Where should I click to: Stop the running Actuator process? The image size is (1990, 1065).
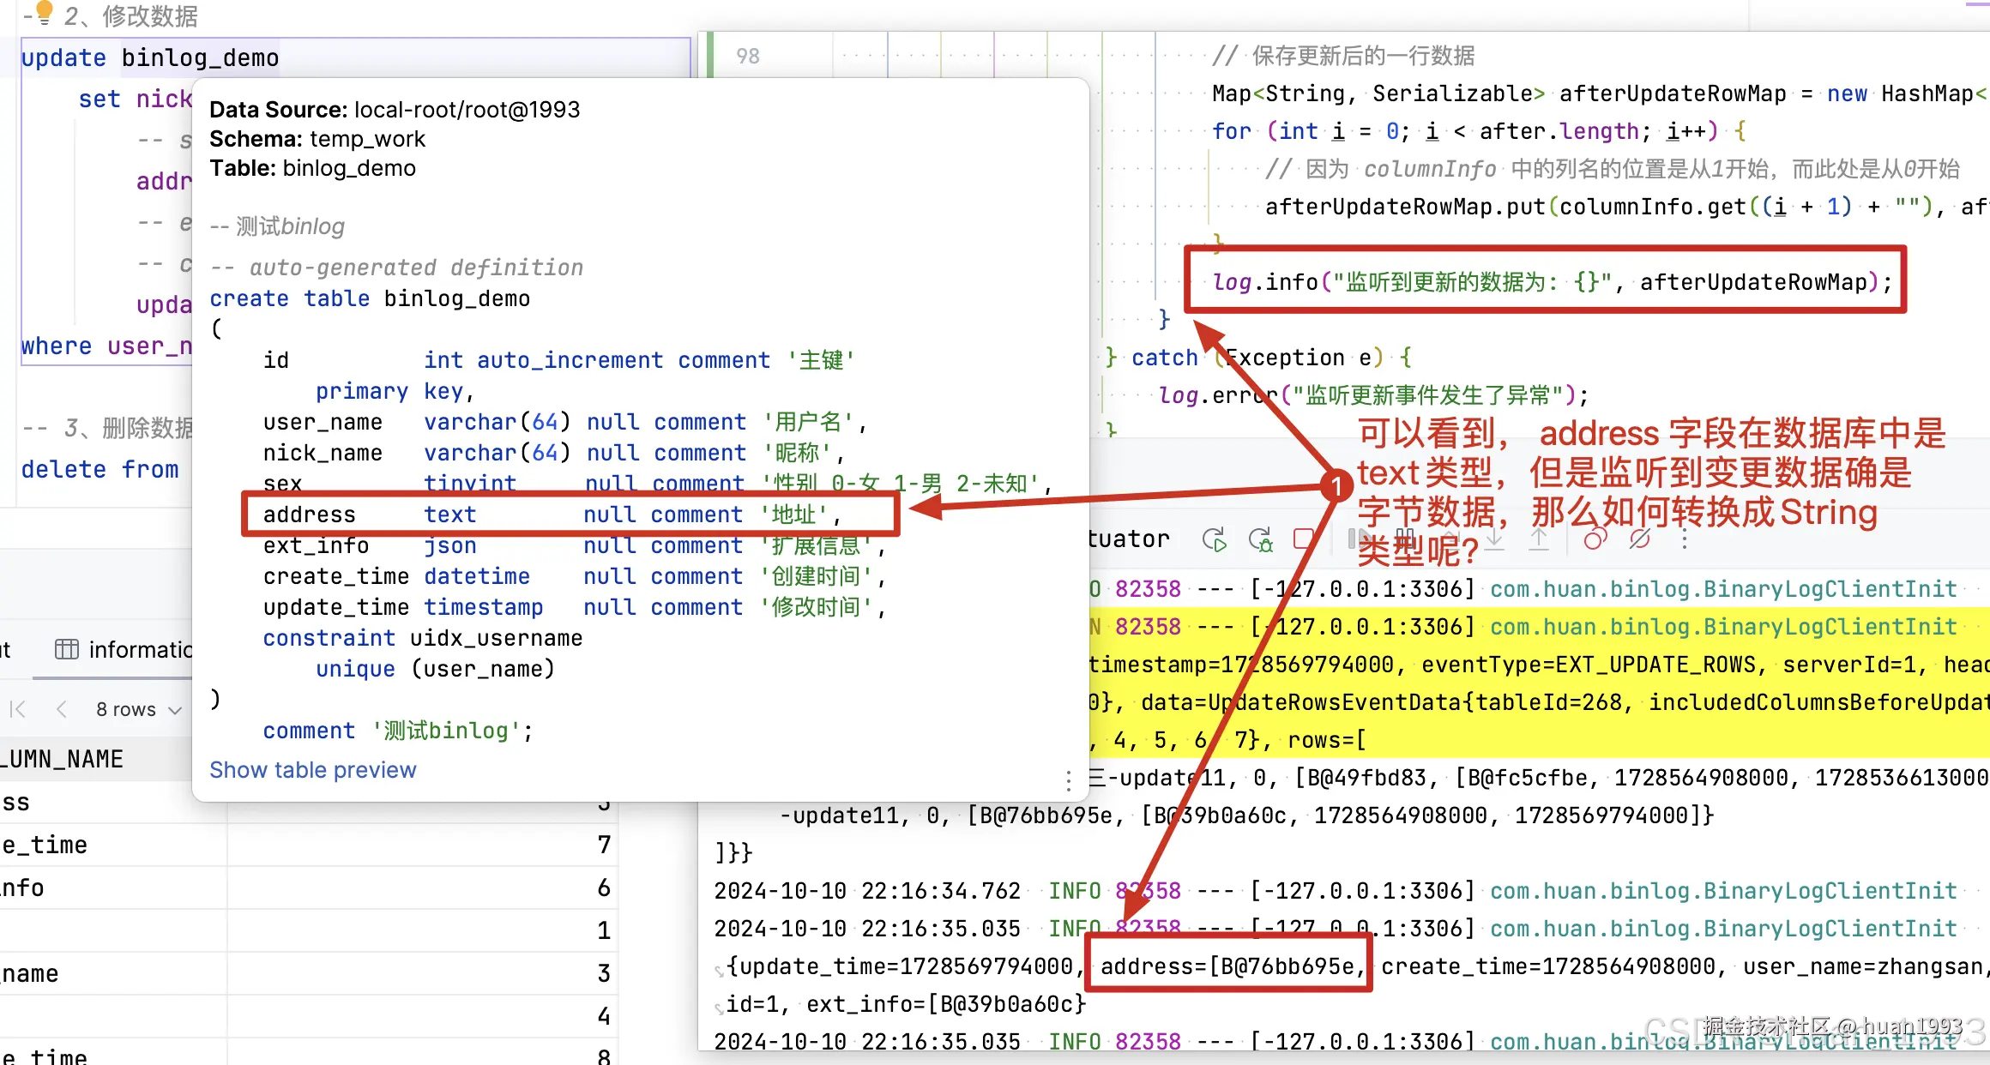(x=1303, y=539)
